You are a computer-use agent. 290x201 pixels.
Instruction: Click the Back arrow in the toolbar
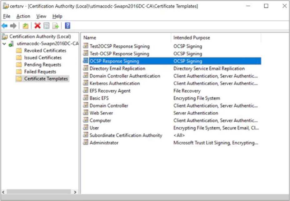point(5,26)
